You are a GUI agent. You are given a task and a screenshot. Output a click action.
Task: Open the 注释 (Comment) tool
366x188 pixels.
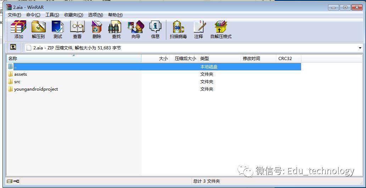point(199,29)
